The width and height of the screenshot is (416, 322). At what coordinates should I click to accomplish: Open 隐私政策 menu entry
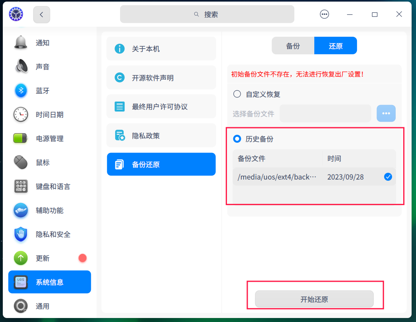click(x=161, y=135)
